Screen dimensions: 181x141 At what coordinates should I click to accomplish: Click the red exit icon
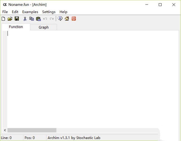[x=74, y=19]
